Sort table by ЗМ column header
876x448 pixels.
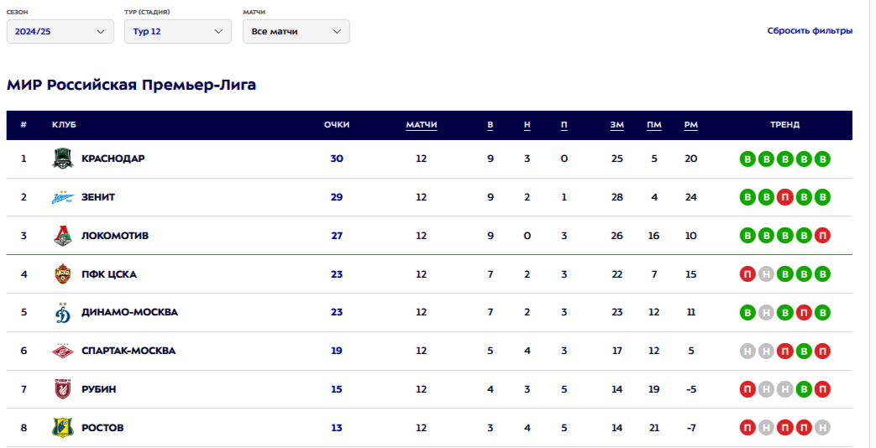coord(616,125)
